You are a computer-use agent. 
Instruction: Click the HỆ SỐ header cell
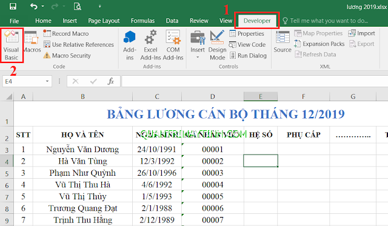(x=261, y=135)
